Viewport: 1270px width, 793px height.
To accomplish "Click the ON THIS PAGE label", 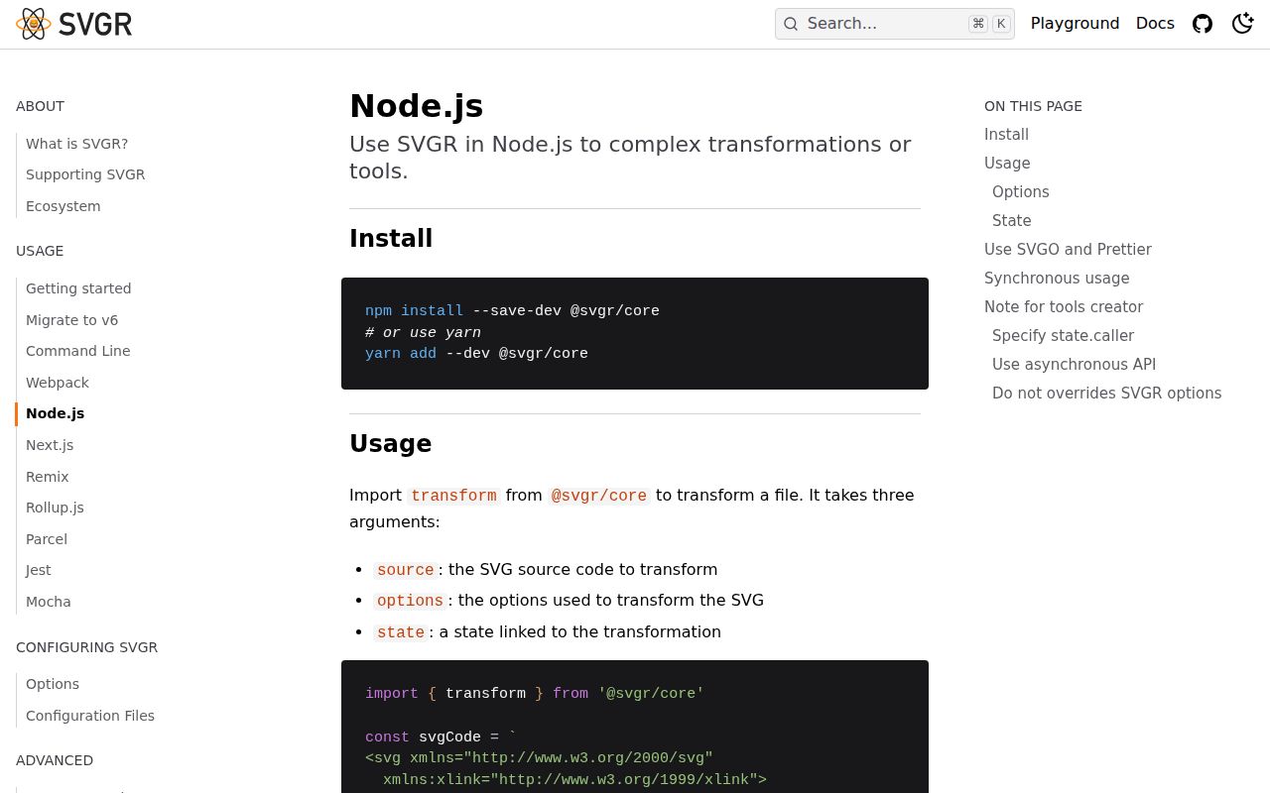I will coord(1033,106).
